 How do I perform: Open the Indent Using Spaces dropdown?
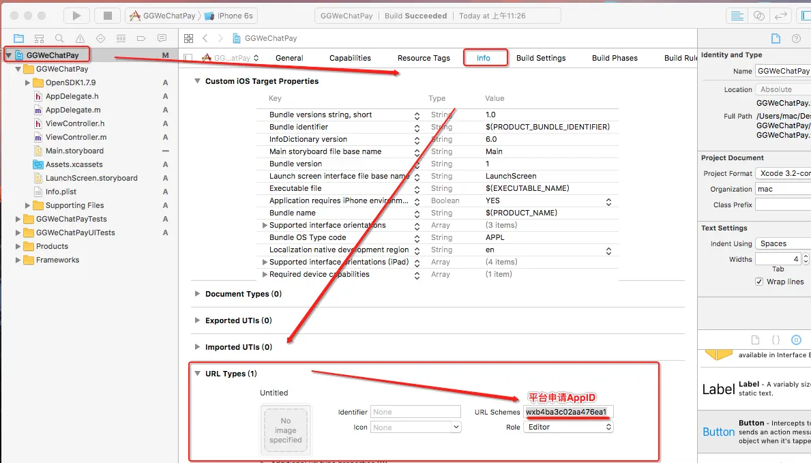coord(782,243)
